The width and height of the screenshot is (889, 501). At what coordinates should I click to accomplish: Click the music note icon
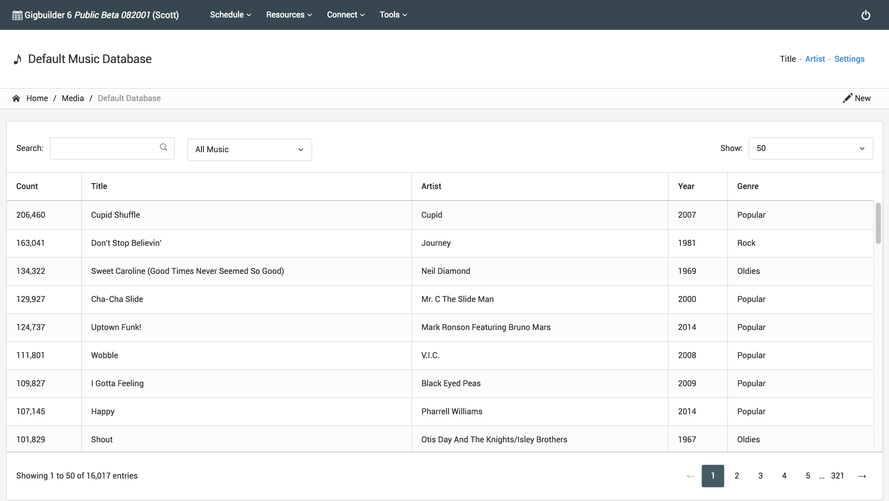point(17,59)
